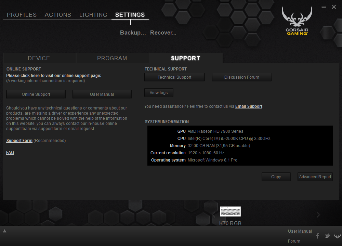Click the Corsair sails icon in footer
This screenshot has height=246, width=342.
pyautogui.click(x=337, y=236)
